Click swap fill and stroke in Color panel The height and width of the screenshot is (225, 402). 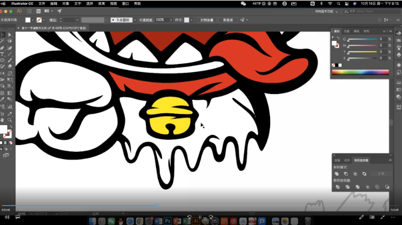[338, 38]
